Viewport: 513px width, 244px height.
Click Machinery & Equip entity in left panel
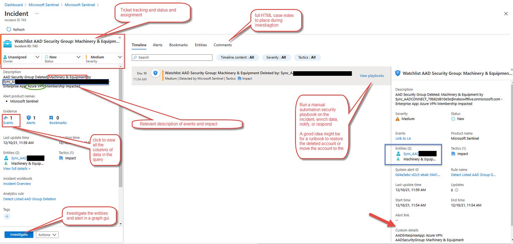pyautogui.click(x=27, y=164)
